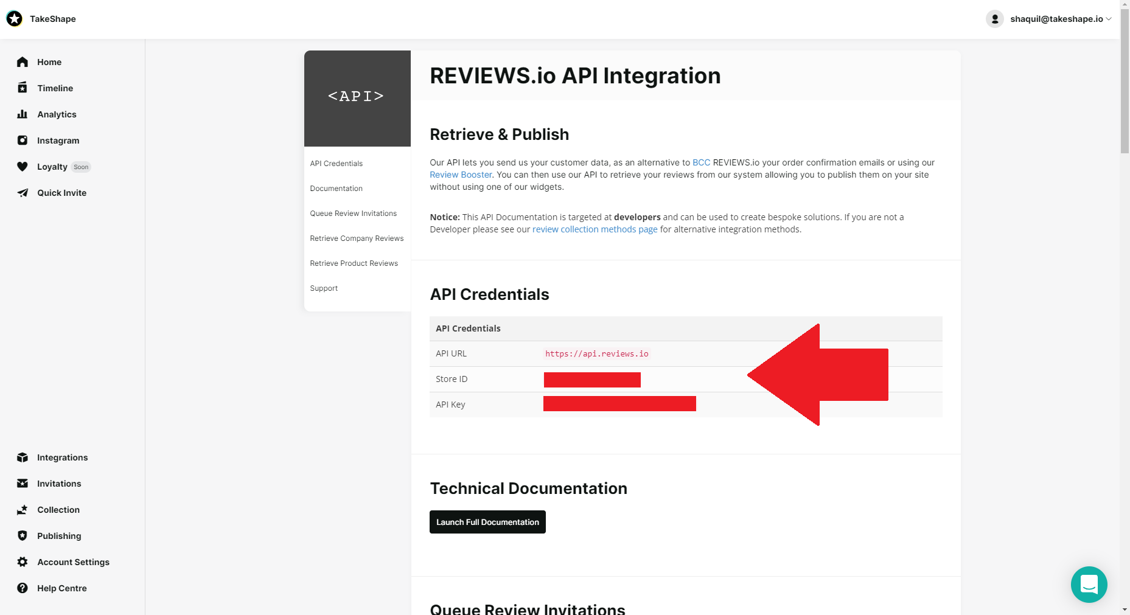1130x615 pixels.
Task: Click the API URL row label
Action: [x=451, y=353]
